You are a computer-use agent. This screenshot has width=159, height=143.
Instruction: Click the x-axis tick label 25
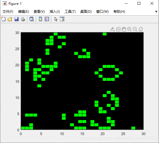click(x=123, y=134)
